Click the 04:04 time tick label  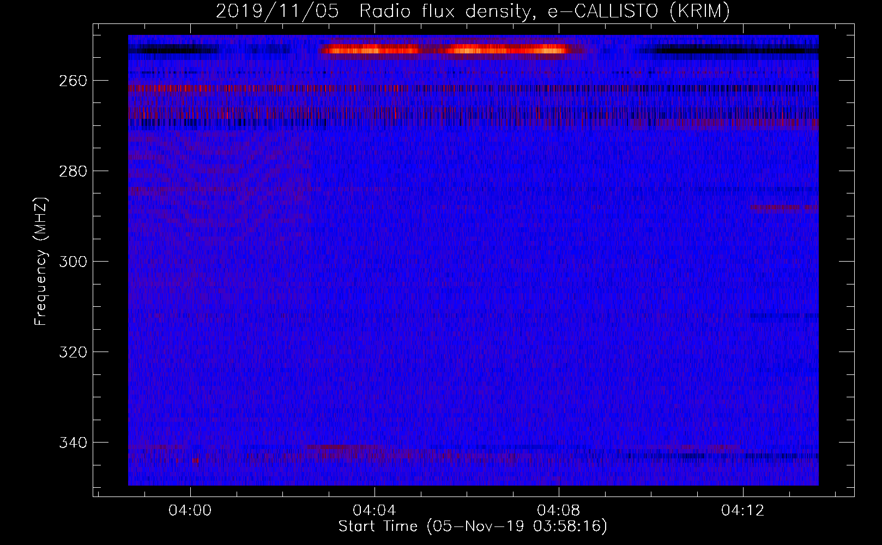coord(374,511)
